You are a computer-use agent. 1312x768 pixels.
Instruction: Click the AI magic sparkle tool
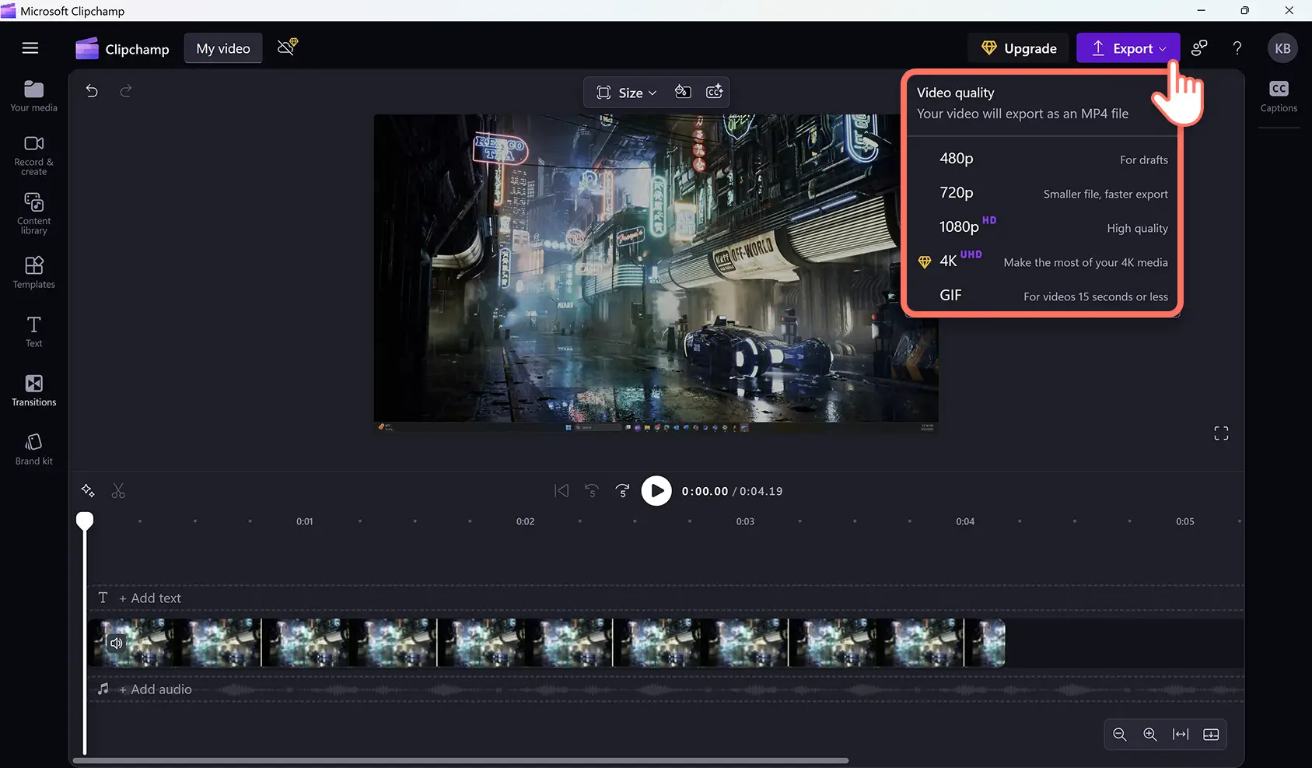[x=88, y=491]
